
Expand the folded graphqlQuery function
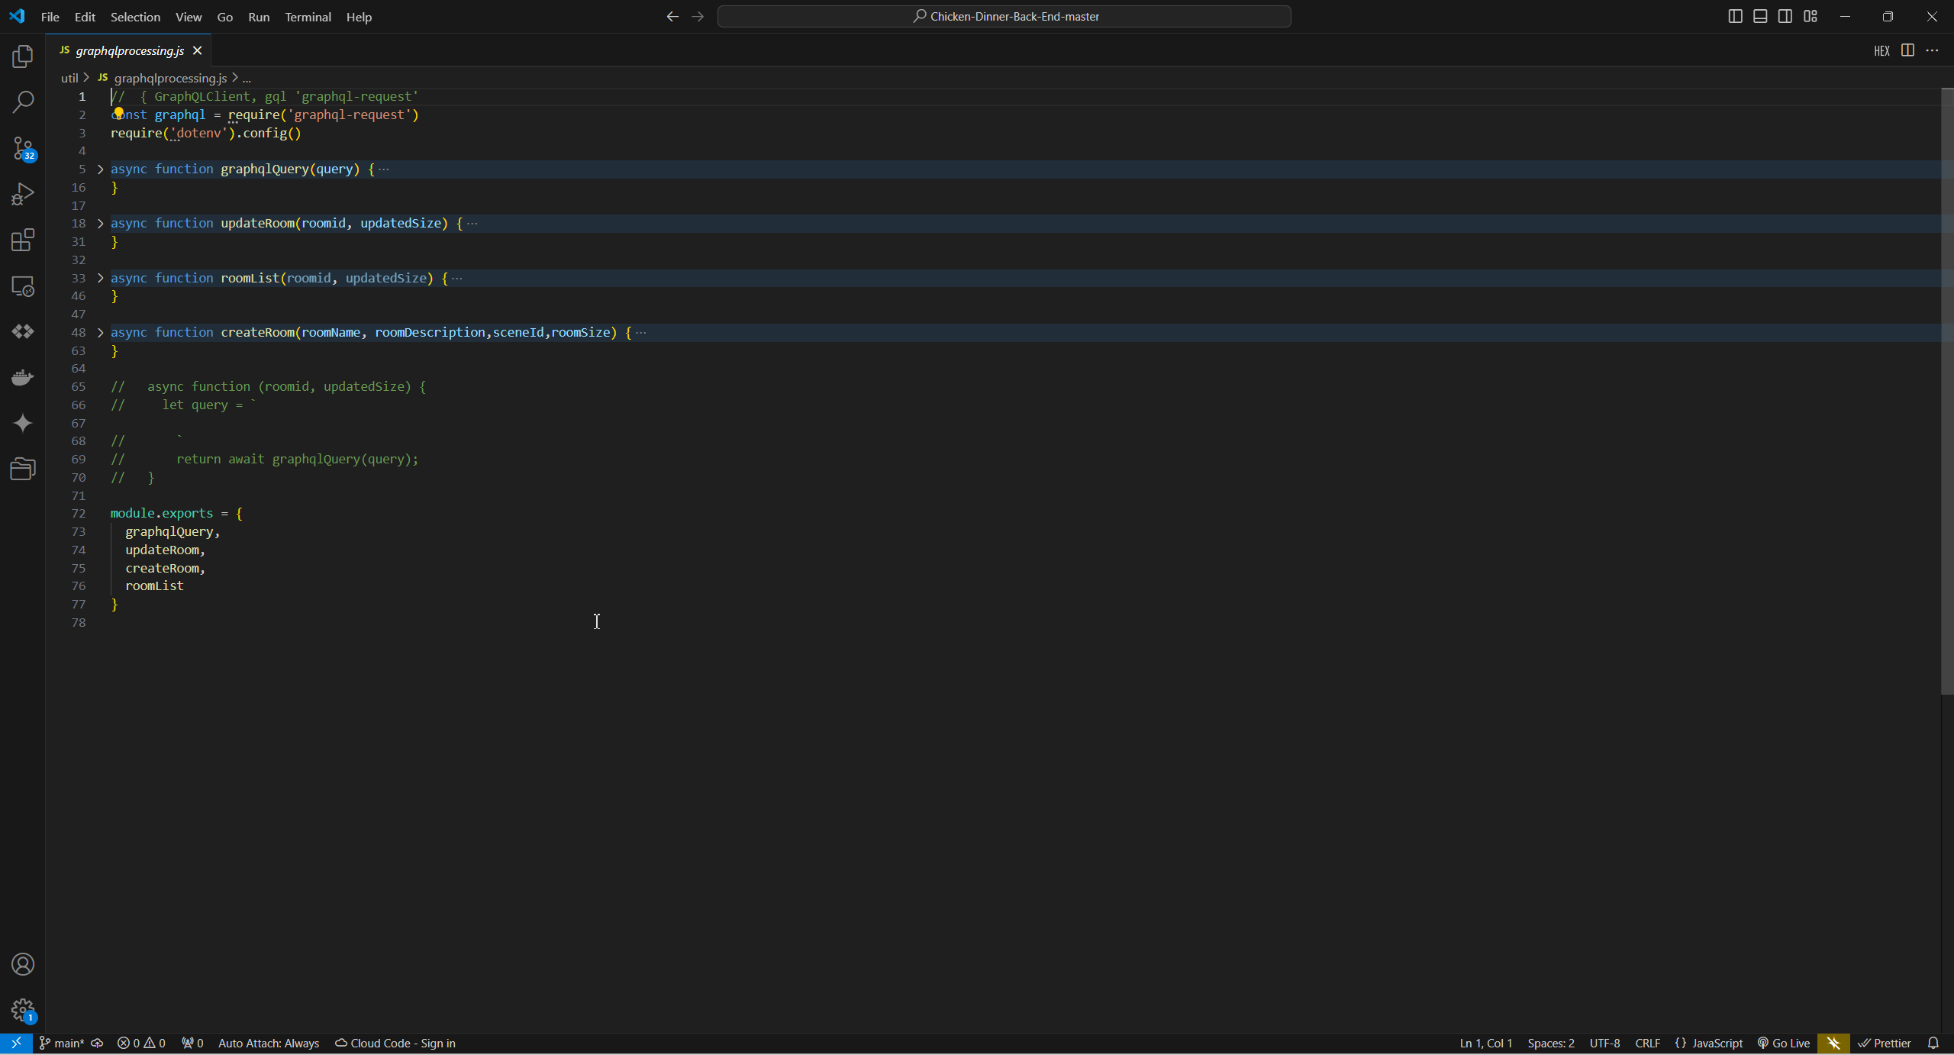click(x=100, y=169)
